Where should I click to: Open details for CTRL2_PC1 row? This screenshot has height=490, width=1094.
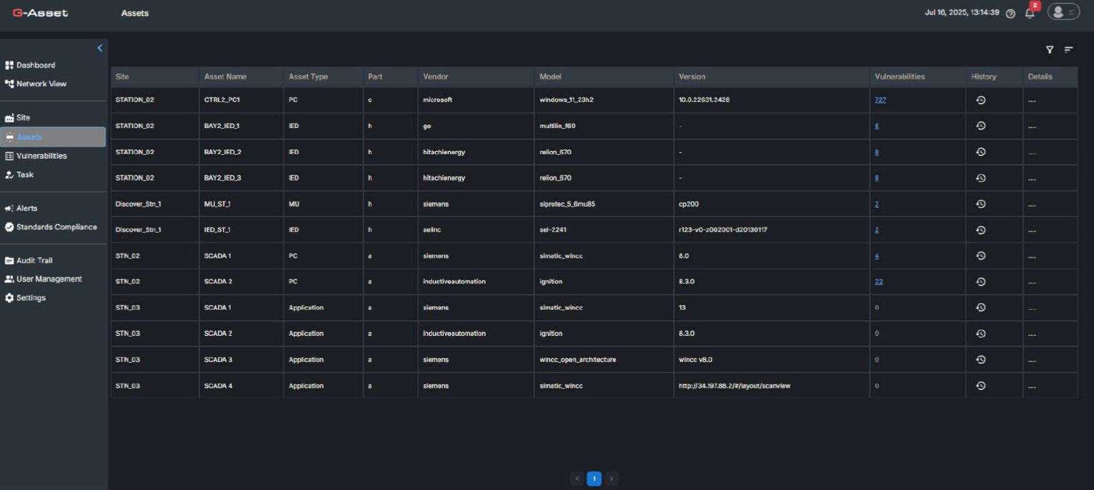1032,100
